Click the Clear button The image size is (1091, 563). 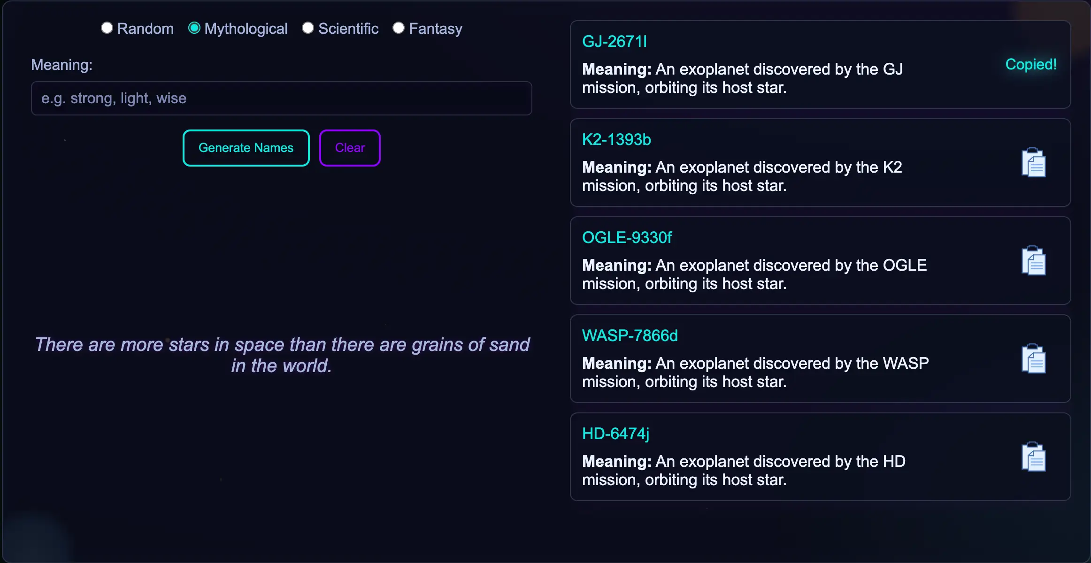tap(349, 147)
